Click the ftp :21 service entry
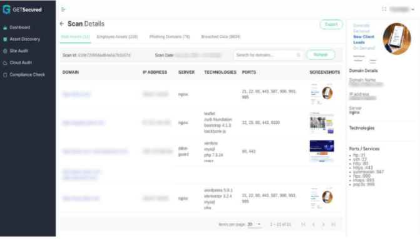420x239 pixels. [359, 155]
